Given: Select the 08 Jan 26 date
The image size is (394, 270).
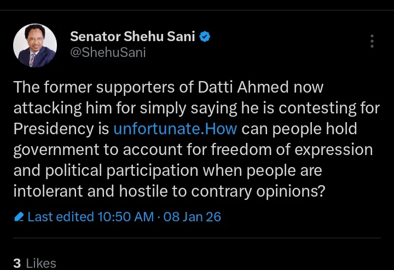Looking at the screenshot, I should click(192, 217).
